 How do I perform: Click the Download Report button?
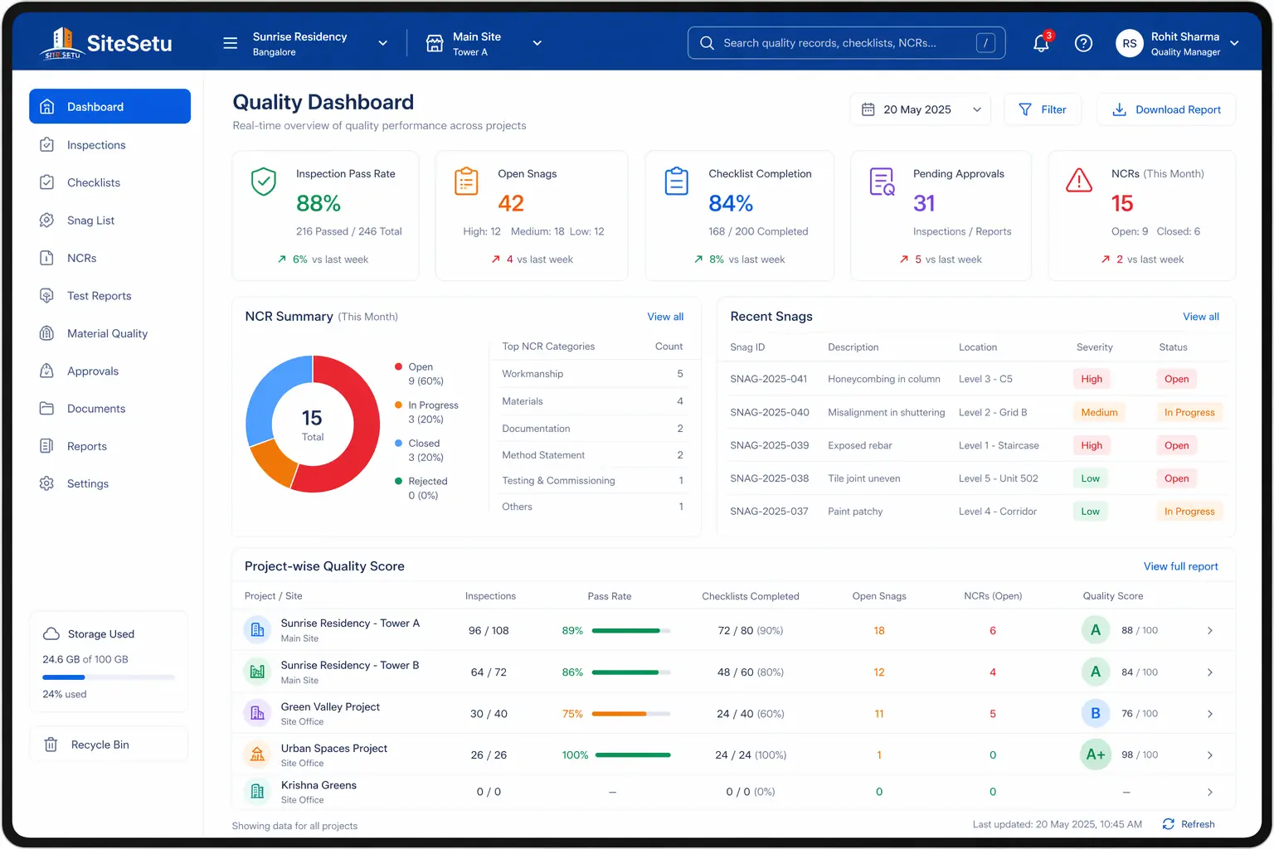click(x=1166, y=109)
